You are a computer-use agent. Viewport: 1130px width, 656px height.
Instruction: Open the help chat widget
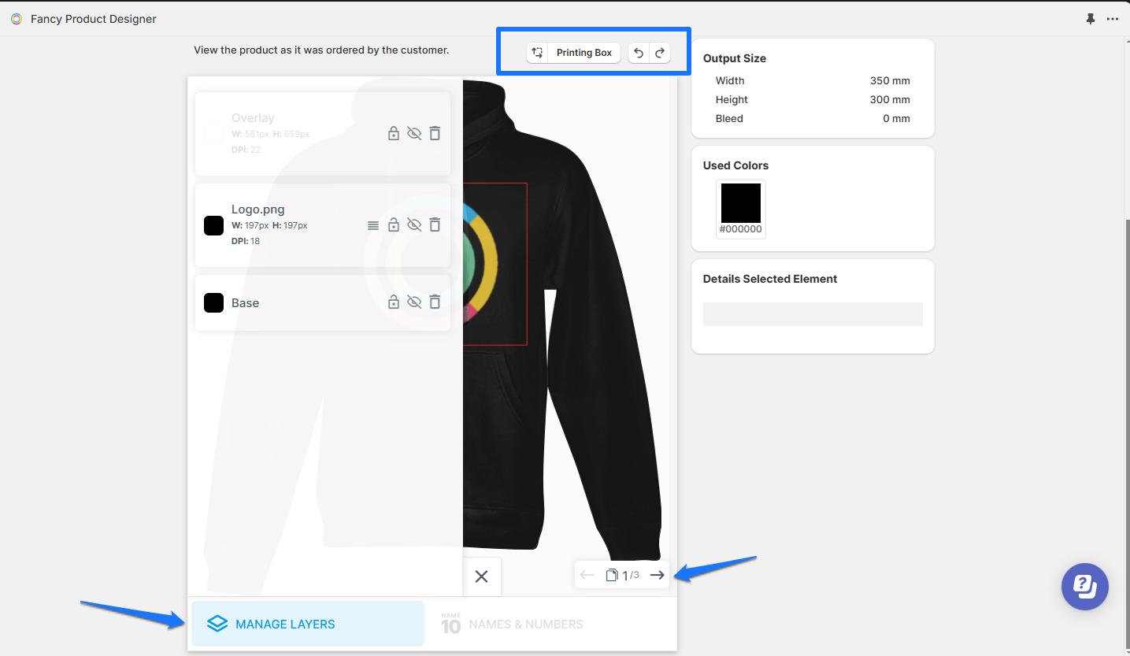click(x=1085, y=587)
